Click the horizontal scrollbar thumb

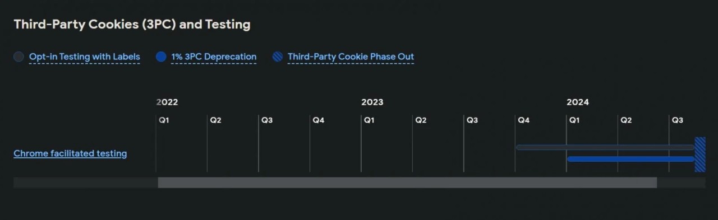click(x=407, y=182)
